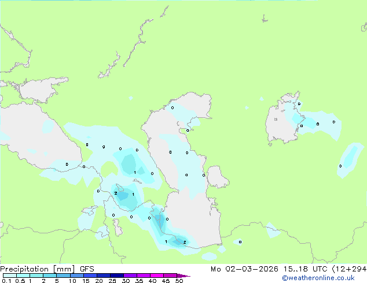Select the '(12+294' forecast run text
367x283 pixels.
coord(350,269)
